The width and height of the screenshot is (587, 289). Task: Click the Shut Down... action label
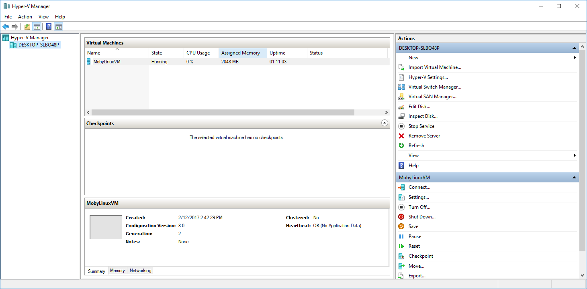coord(422,217)
